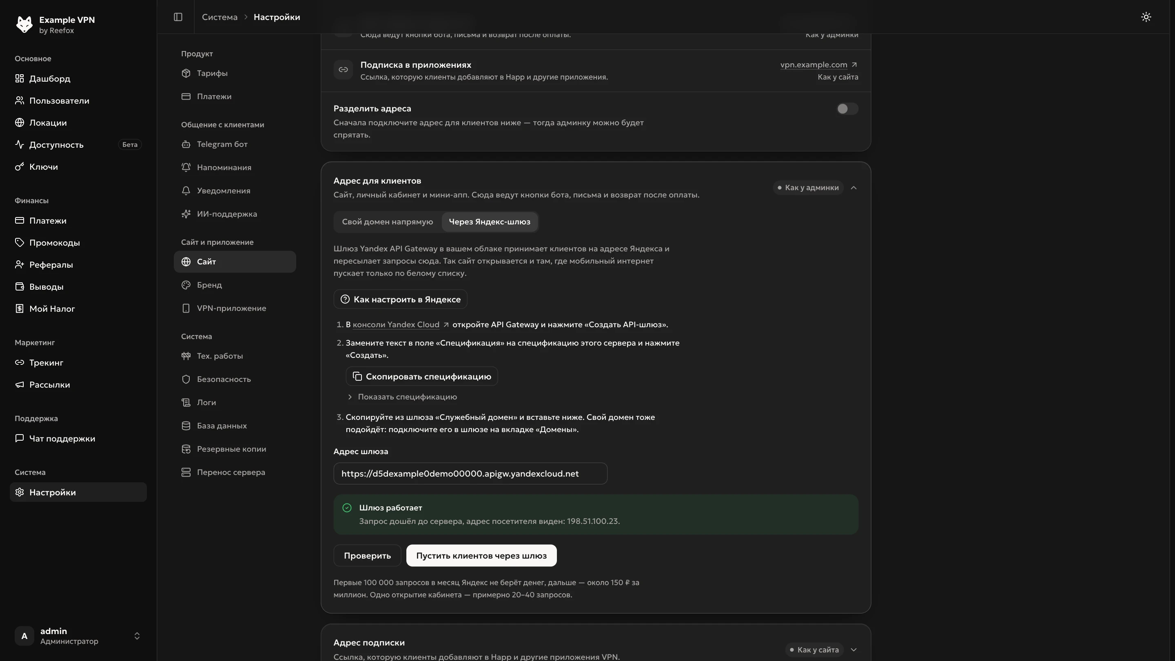Viewport: 1175px width, 661px height.
Task: Click the Example VPN fox logo
Action: click(24, 24)
